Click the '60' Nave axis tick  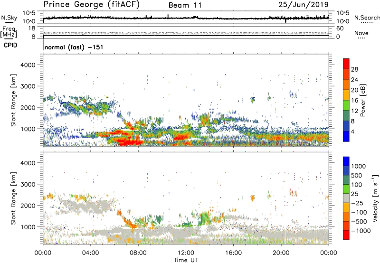pos(340,28)
